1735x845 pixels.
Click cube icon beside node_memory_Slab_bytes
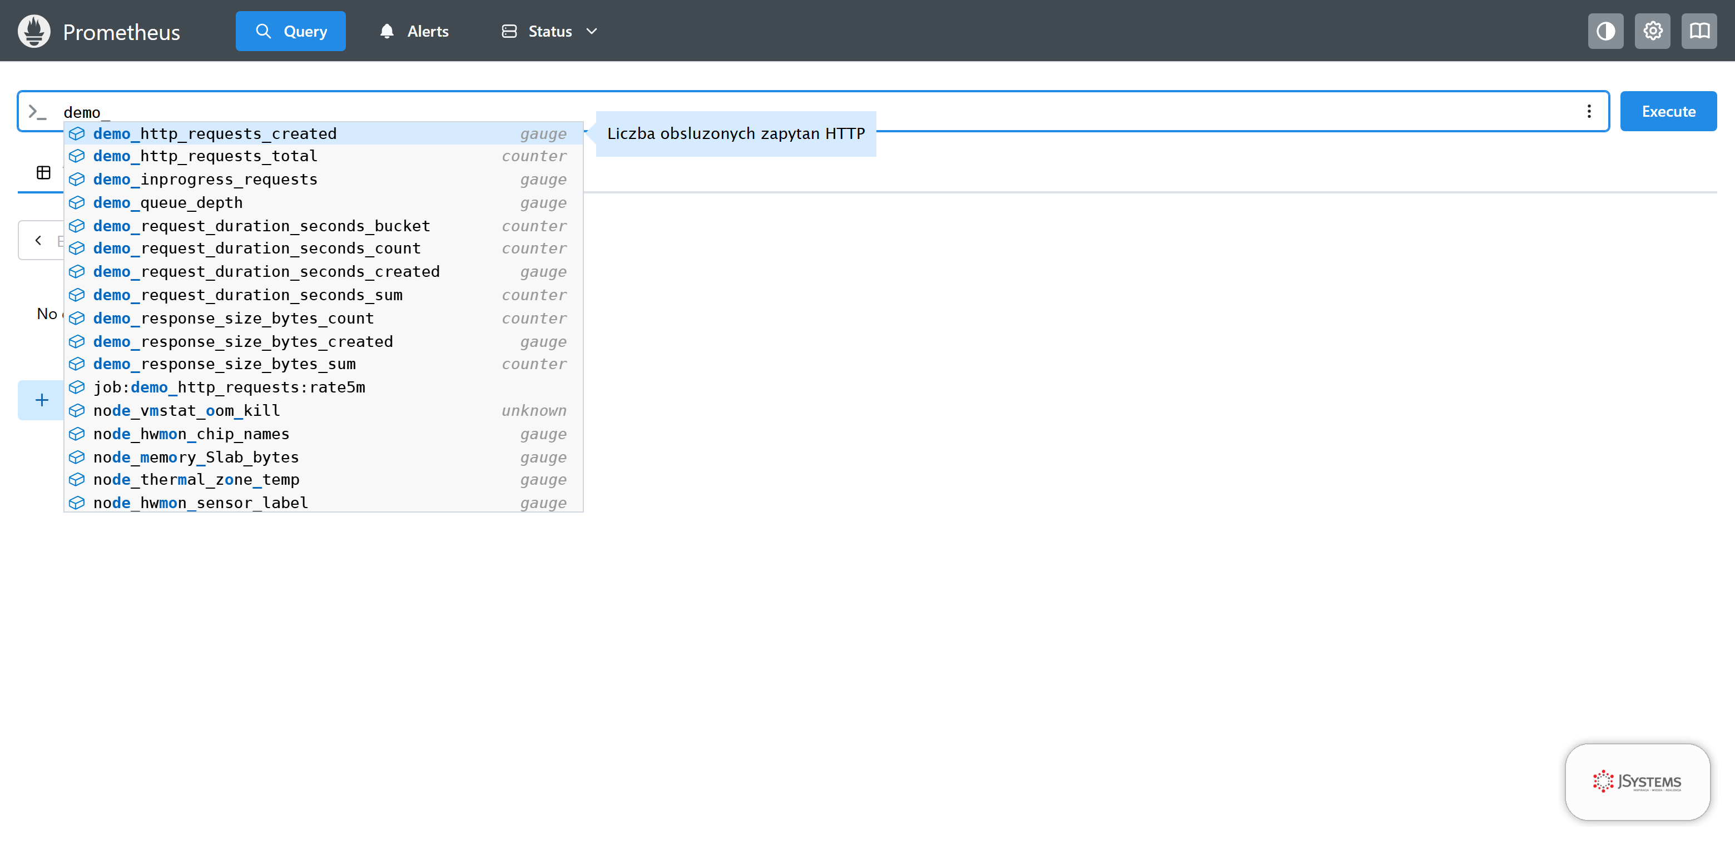tap(77, 457)
